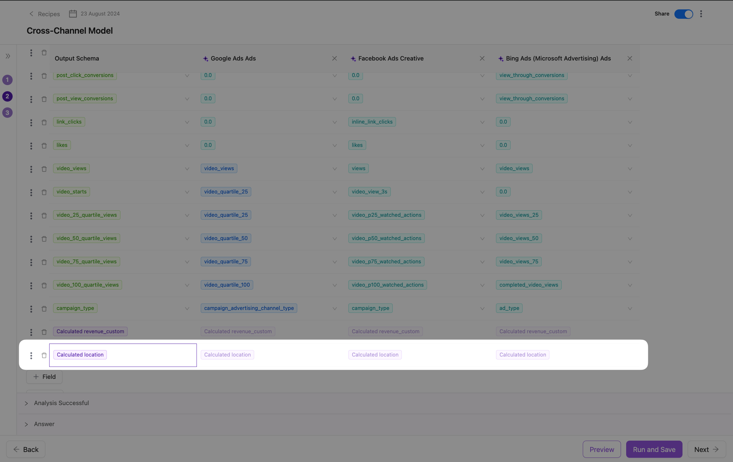Viewport: 733px width, 462px height.
Task: Open row menu for video_75_quartile_views
Action: 31,262
